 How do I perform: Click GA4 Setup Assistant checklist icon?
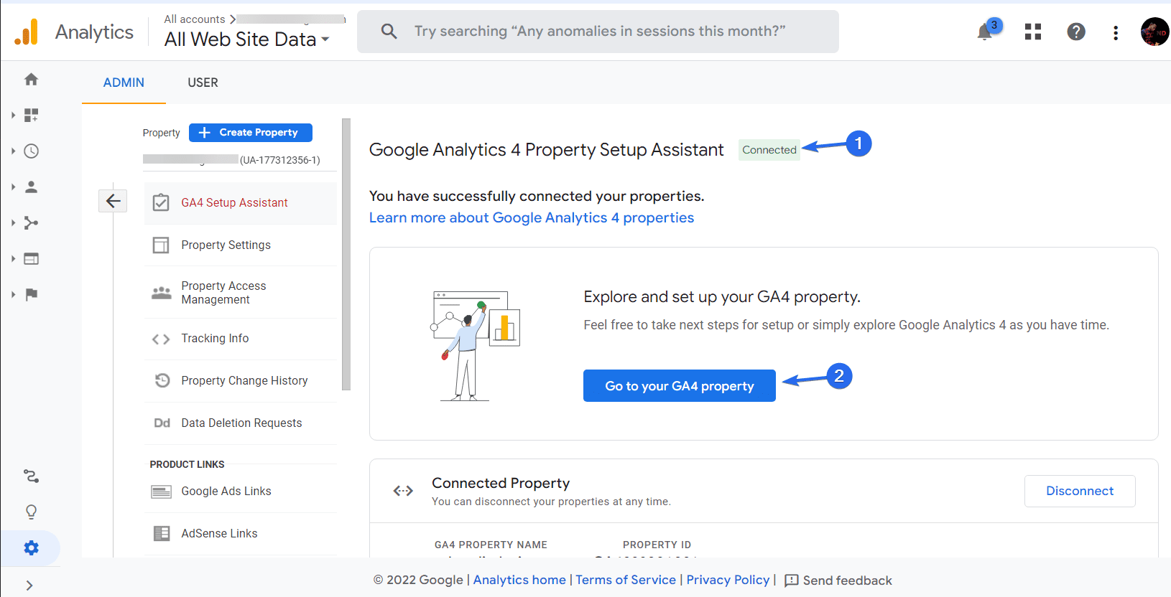coord(161,202)
